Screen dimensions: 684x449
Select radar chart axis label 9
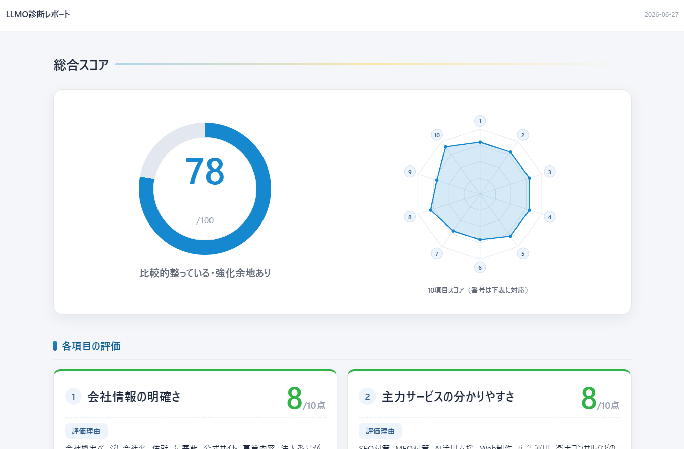click(410, 172)
